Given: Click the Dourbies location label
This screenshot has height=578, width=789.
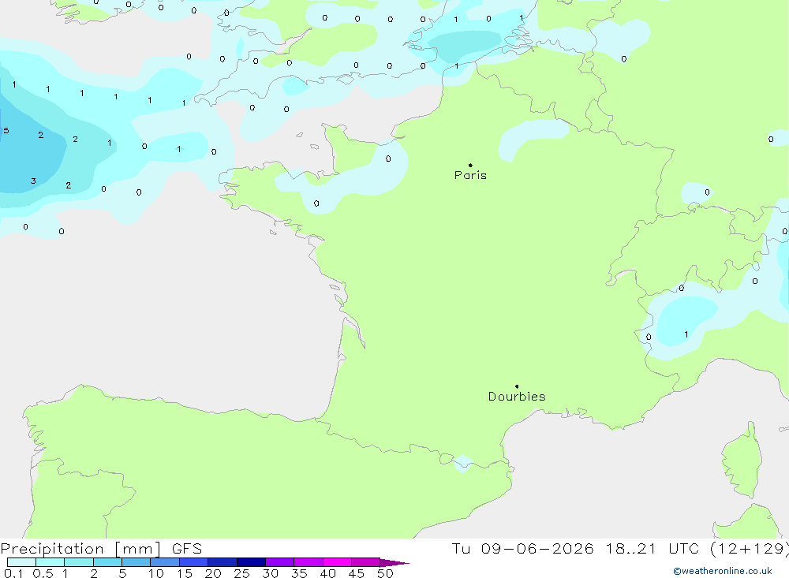Looking at the screenshot, I should (517, 397).
